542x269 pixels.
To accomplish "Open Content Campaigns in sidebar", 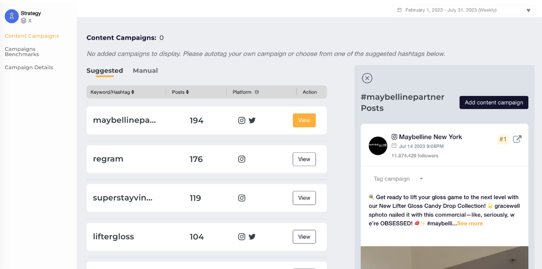I will coord(32,36).
